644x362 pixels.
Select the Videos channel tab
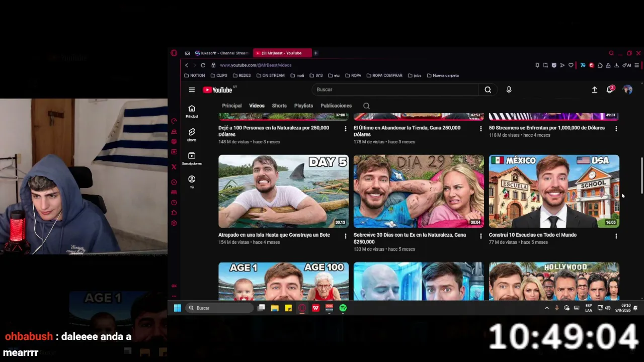click(257, 106)
